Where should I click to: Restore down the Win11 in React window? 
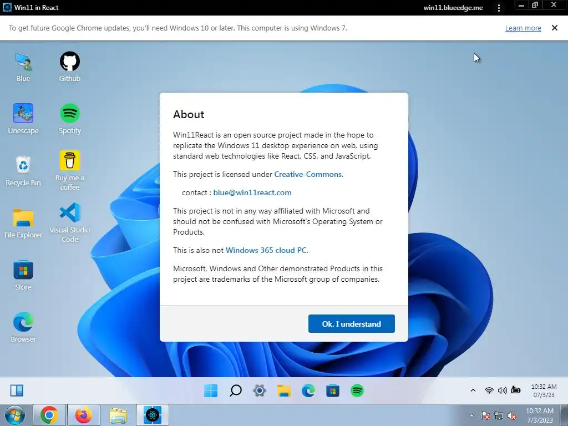point(535,5)
